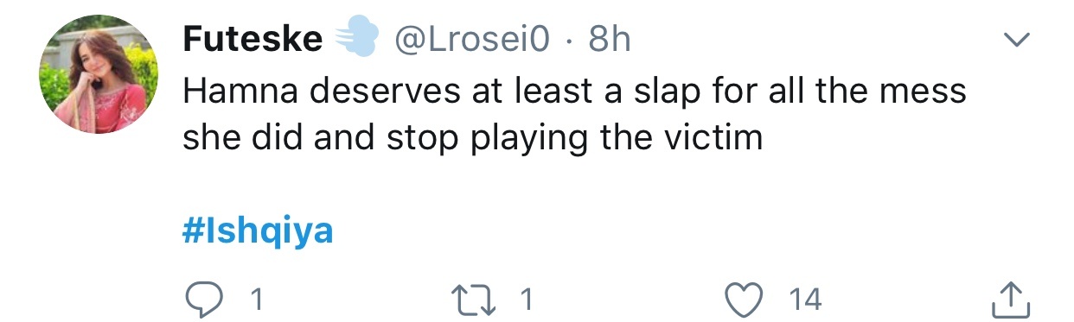Screen dimensions: 1074x322
Task: Click the reply speech bubble icon
Action: click(x=207, y=299)
